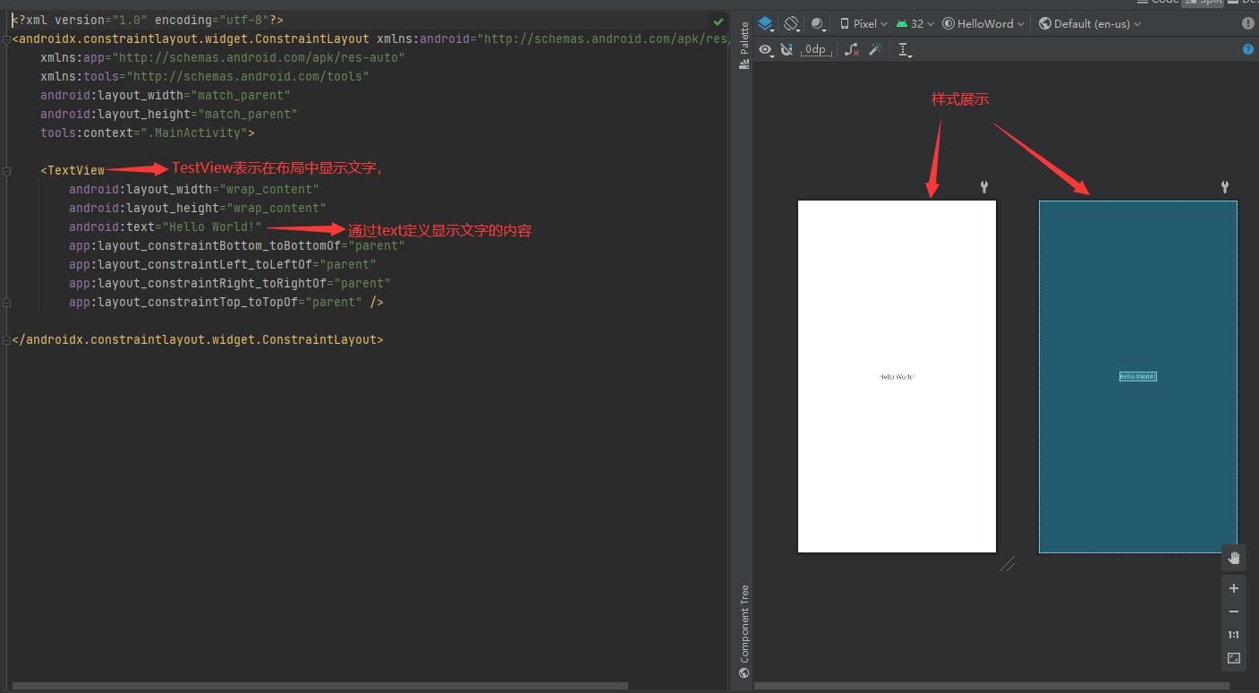This screenshot has height=693, width=1259.
Task: Open the guidelines alignment tool
Action: (x=905, y=50)
